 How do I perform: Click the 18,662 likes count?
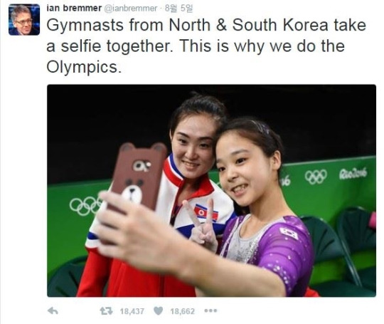(x=183, y=311)
